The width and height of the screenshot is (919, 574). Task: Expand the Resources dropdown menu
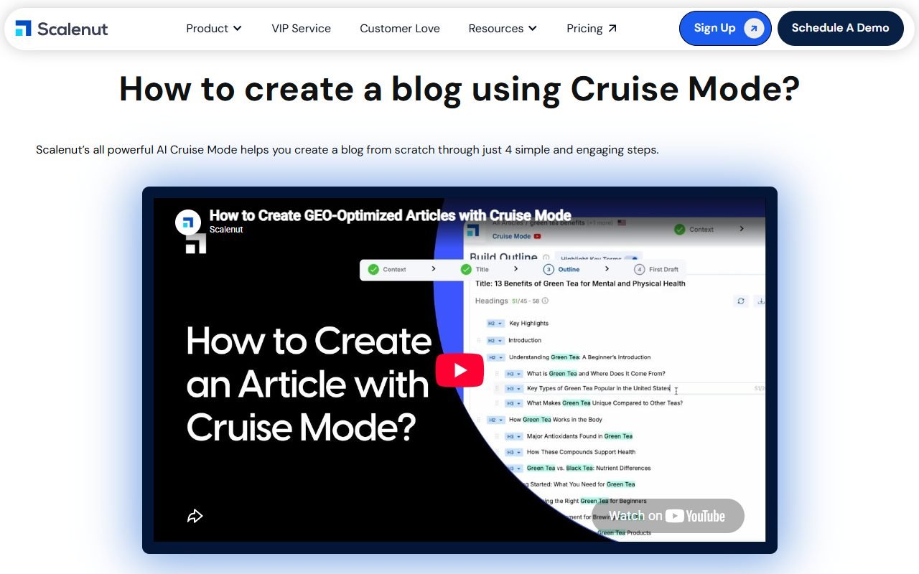[x=503, y=29]
